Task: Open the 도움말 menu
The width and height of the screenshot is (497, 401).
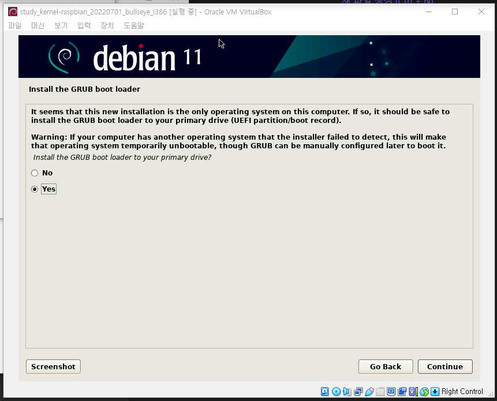Action: 133,25
